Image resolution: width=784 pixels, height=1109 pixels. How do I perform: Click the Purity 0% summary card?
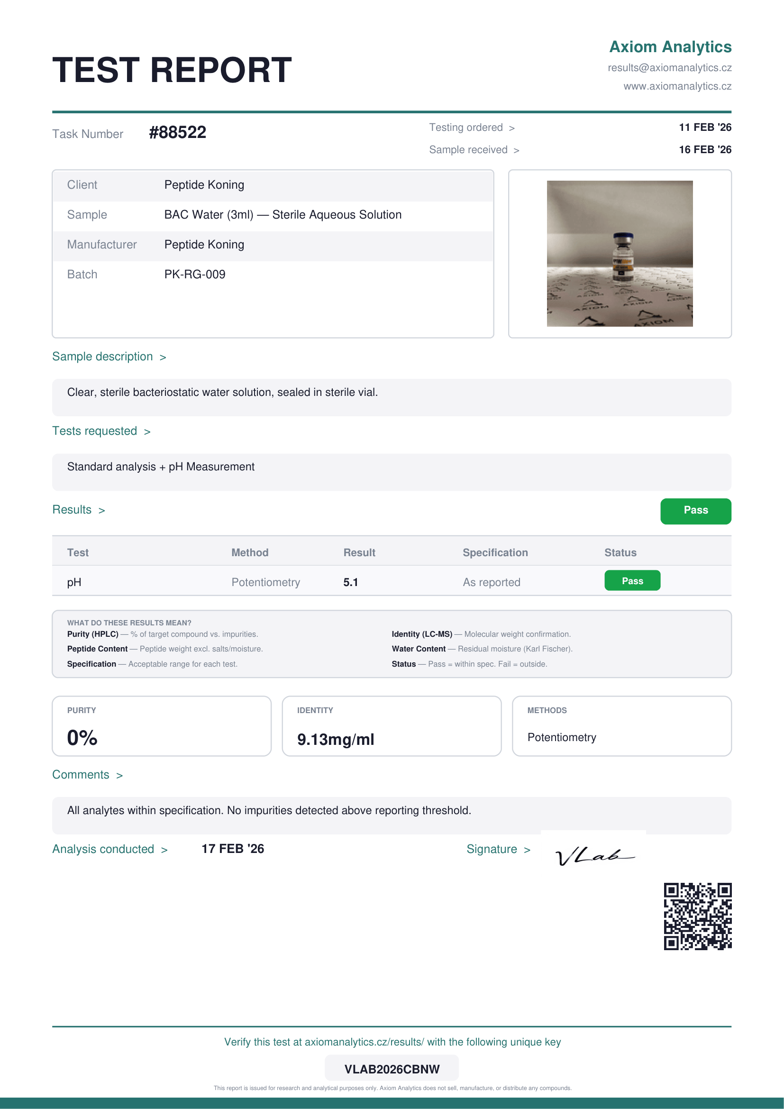[161, 725]
